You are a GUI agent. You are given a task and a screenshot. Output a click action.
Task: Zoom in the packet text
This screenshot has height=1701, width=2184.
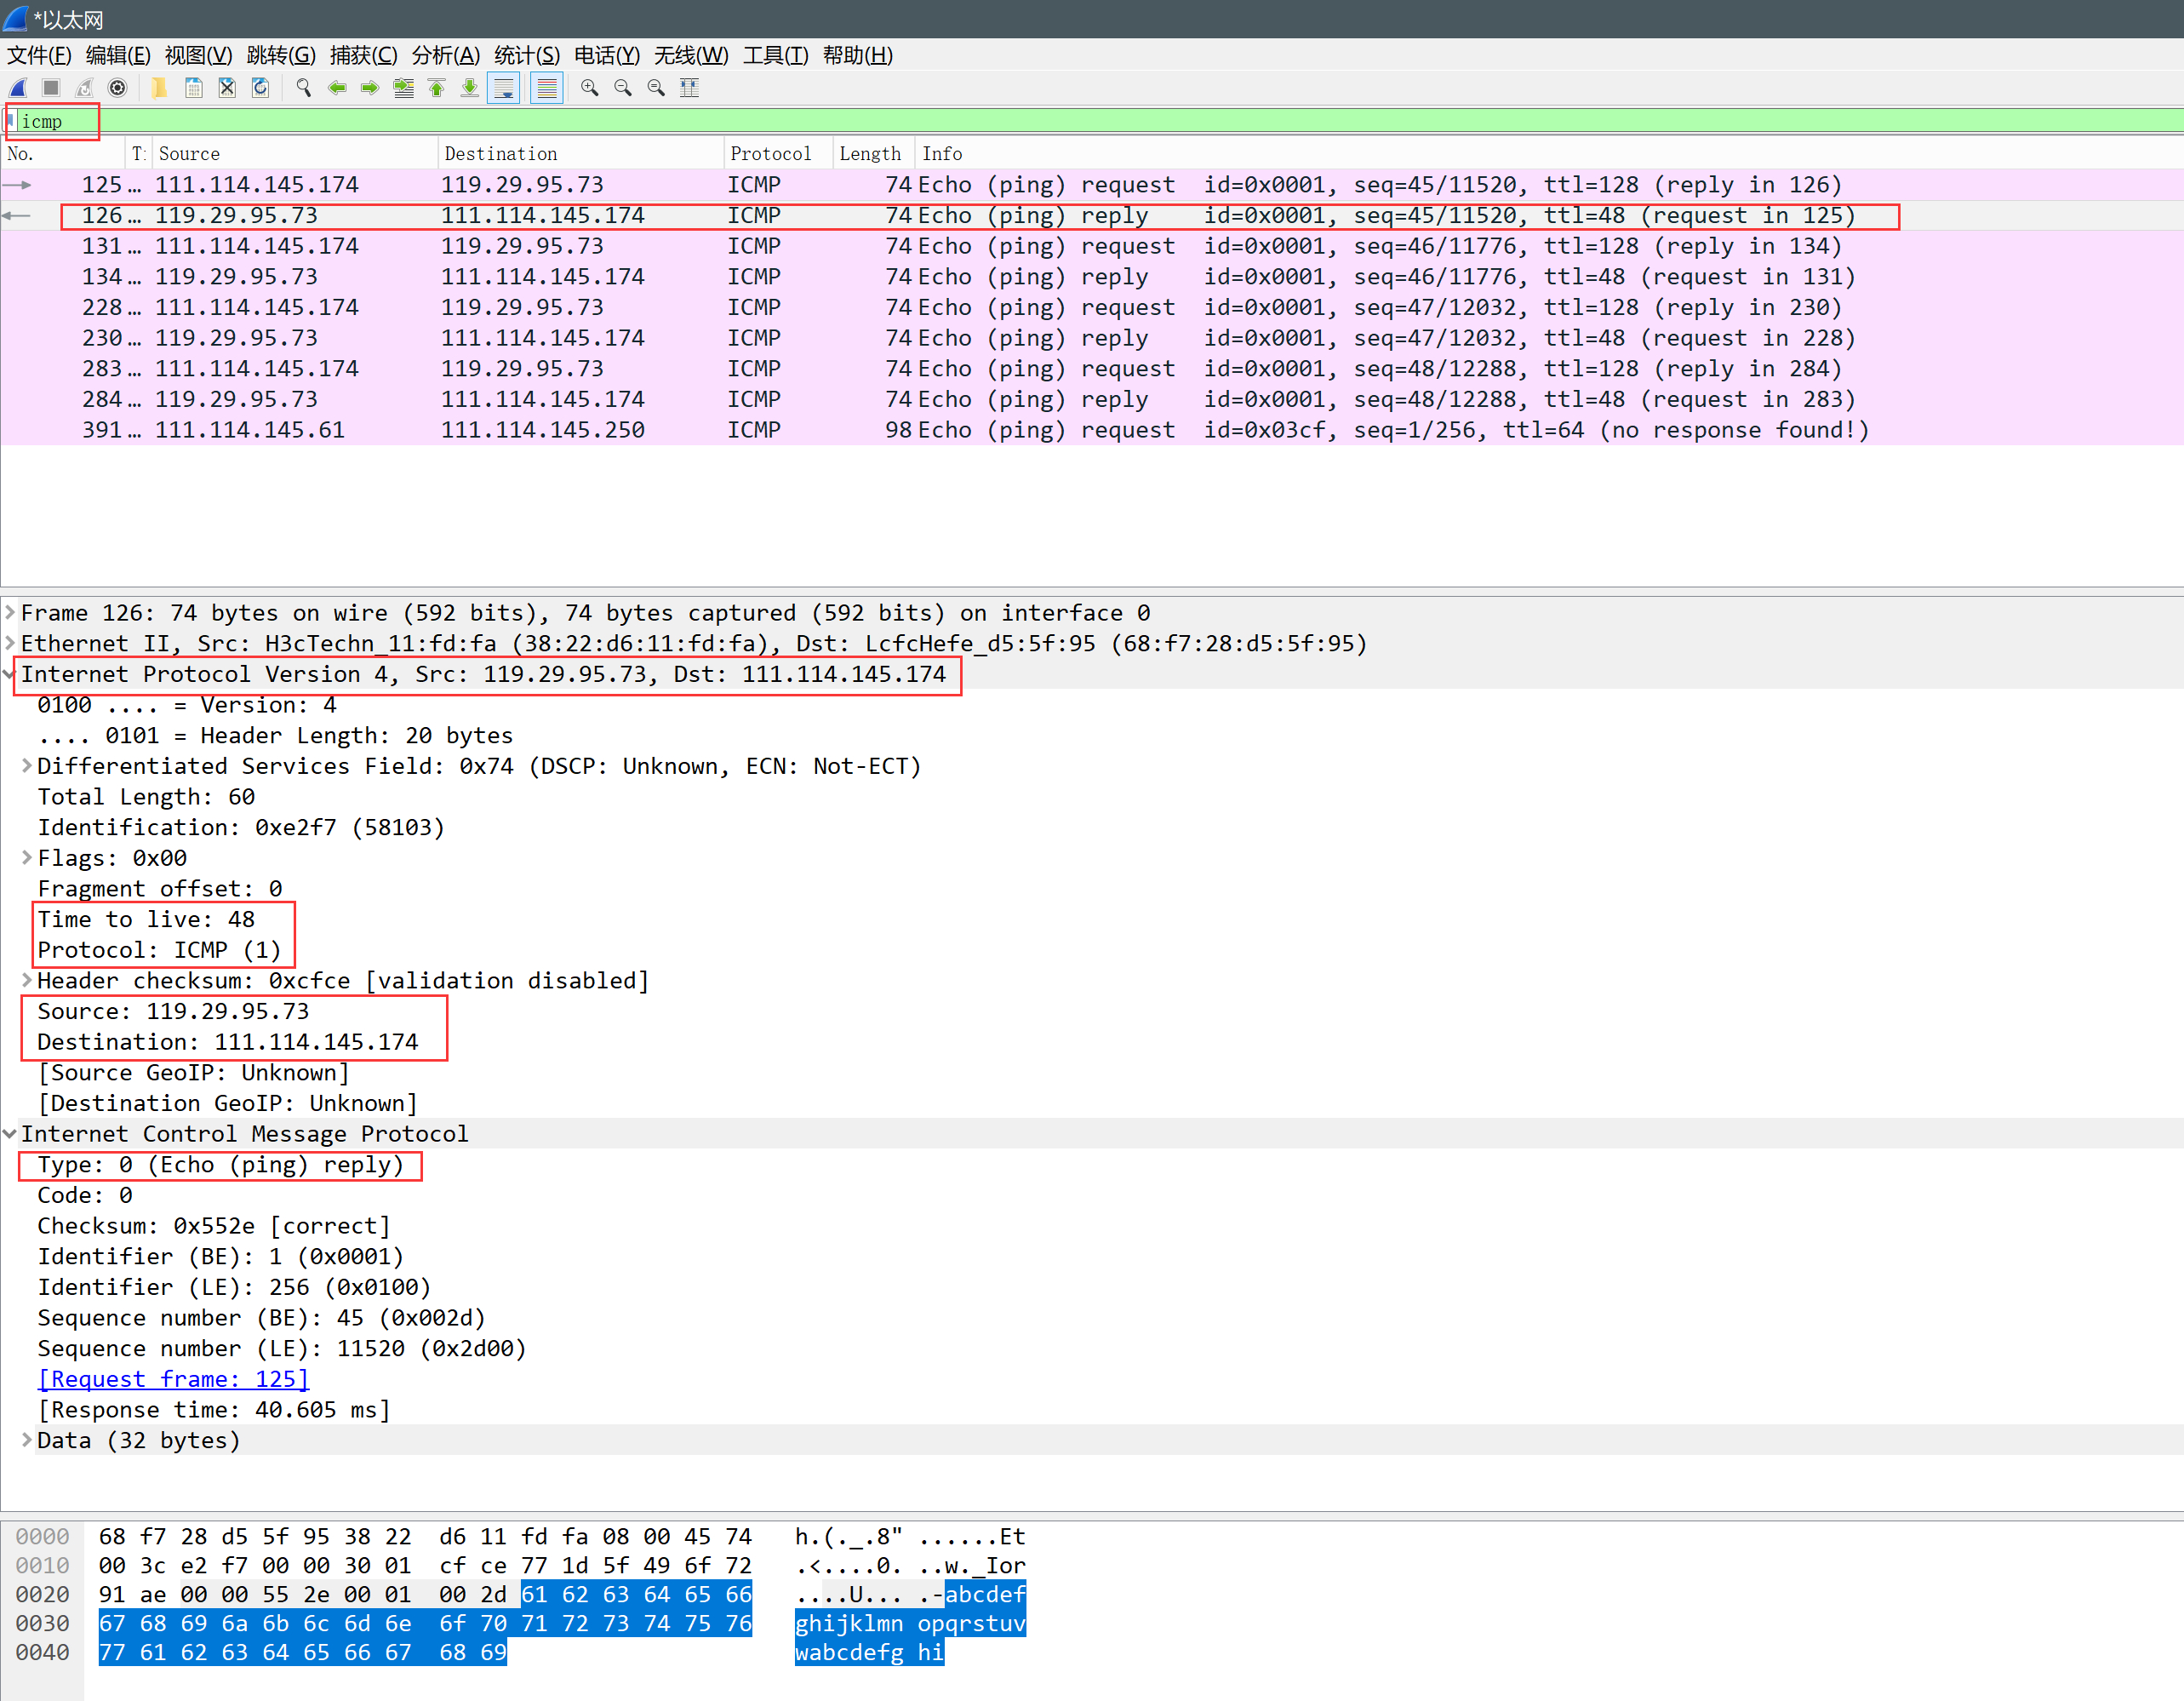click(x=589, y=88)
